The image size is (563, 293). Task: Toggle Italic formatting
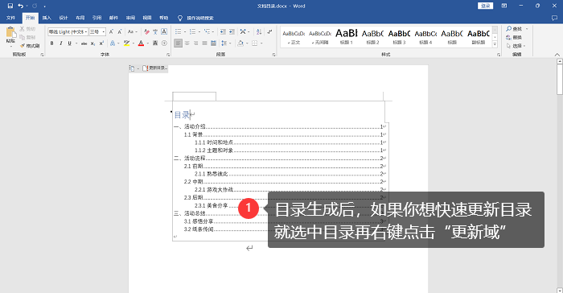[60, 43]
